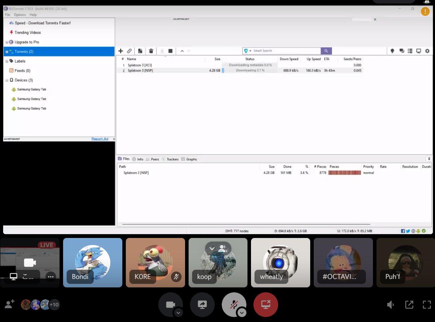Open Speed - Download Torrents Faster item
435x322 pixels.
click(x=42, y=23)
